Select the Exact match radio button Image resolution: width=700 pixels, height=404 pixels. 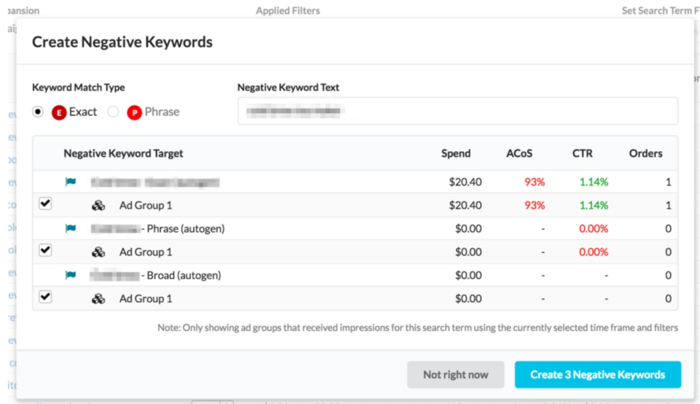(x=38, y=112)
